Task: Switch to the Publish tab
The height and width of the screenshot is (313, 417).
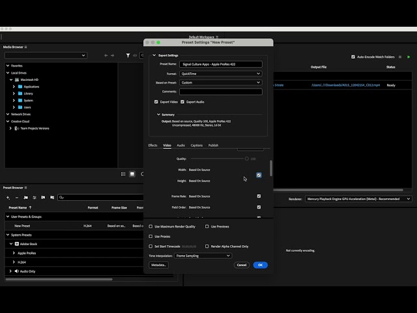Action: coord(213,145)
